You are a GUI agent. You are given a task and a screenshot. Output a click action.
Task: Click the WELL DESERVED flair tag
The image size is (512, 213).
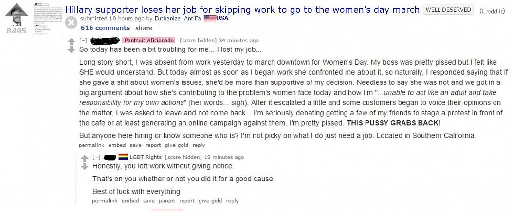pos(449,9)
